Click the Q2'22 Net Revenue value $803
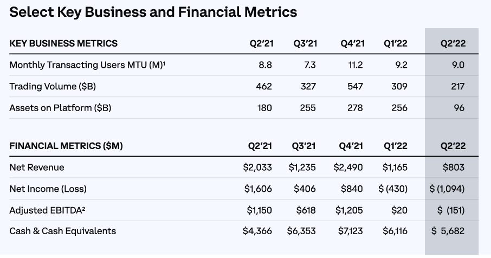Image resolution: width=491 pixels, height=258 pixels. [453, 167]
